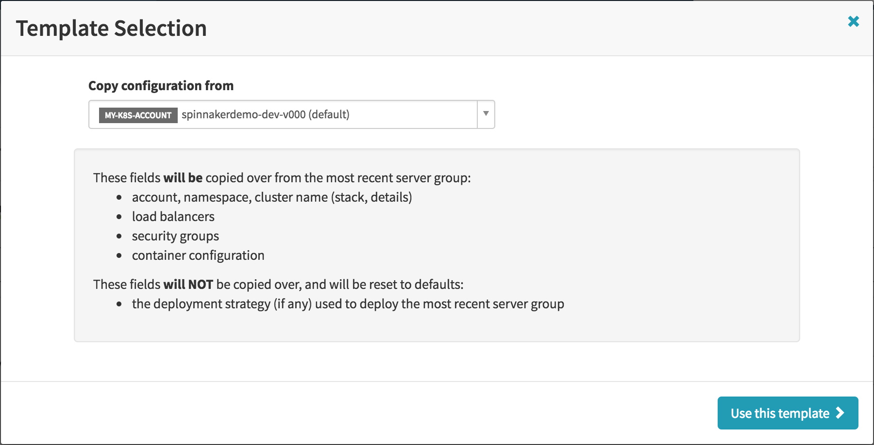Viewport: 874px width, 445px height.
Task: Click the chevron arrow on Use this template
Action: click(x=840, y=413)
